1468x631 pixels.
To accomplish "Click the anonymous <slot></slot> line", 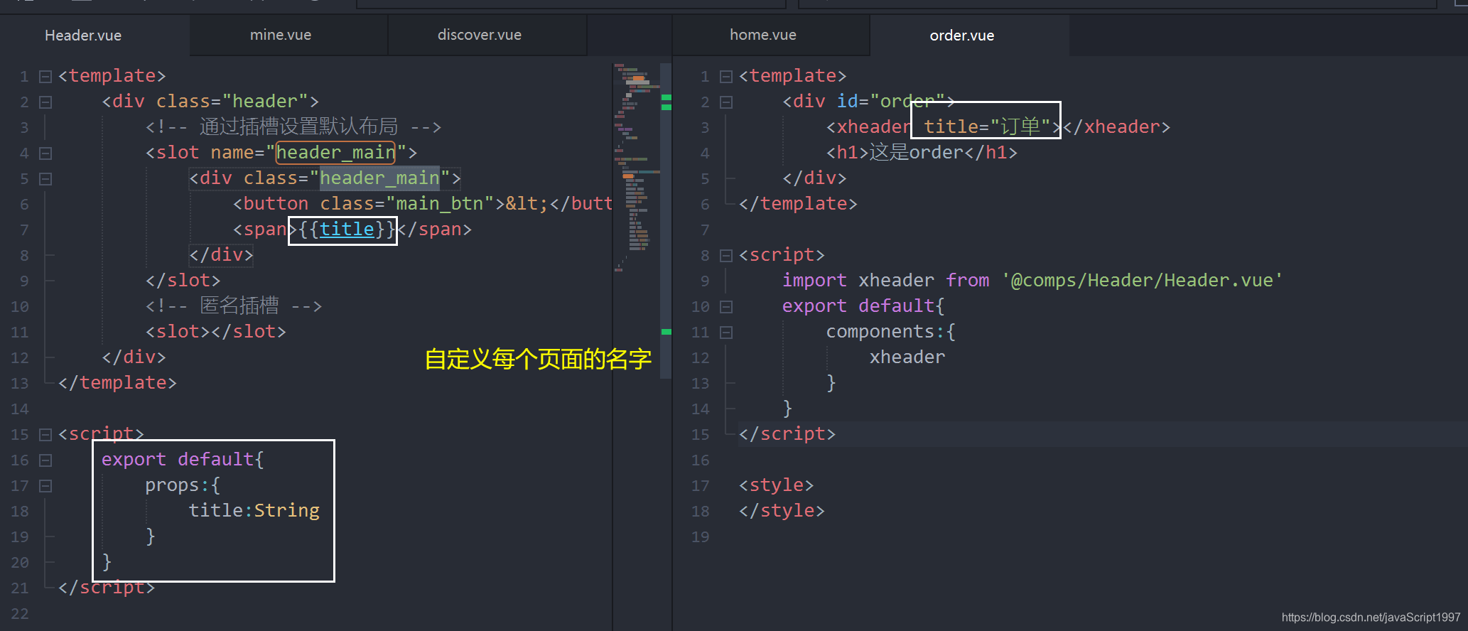I will [216, 331].
